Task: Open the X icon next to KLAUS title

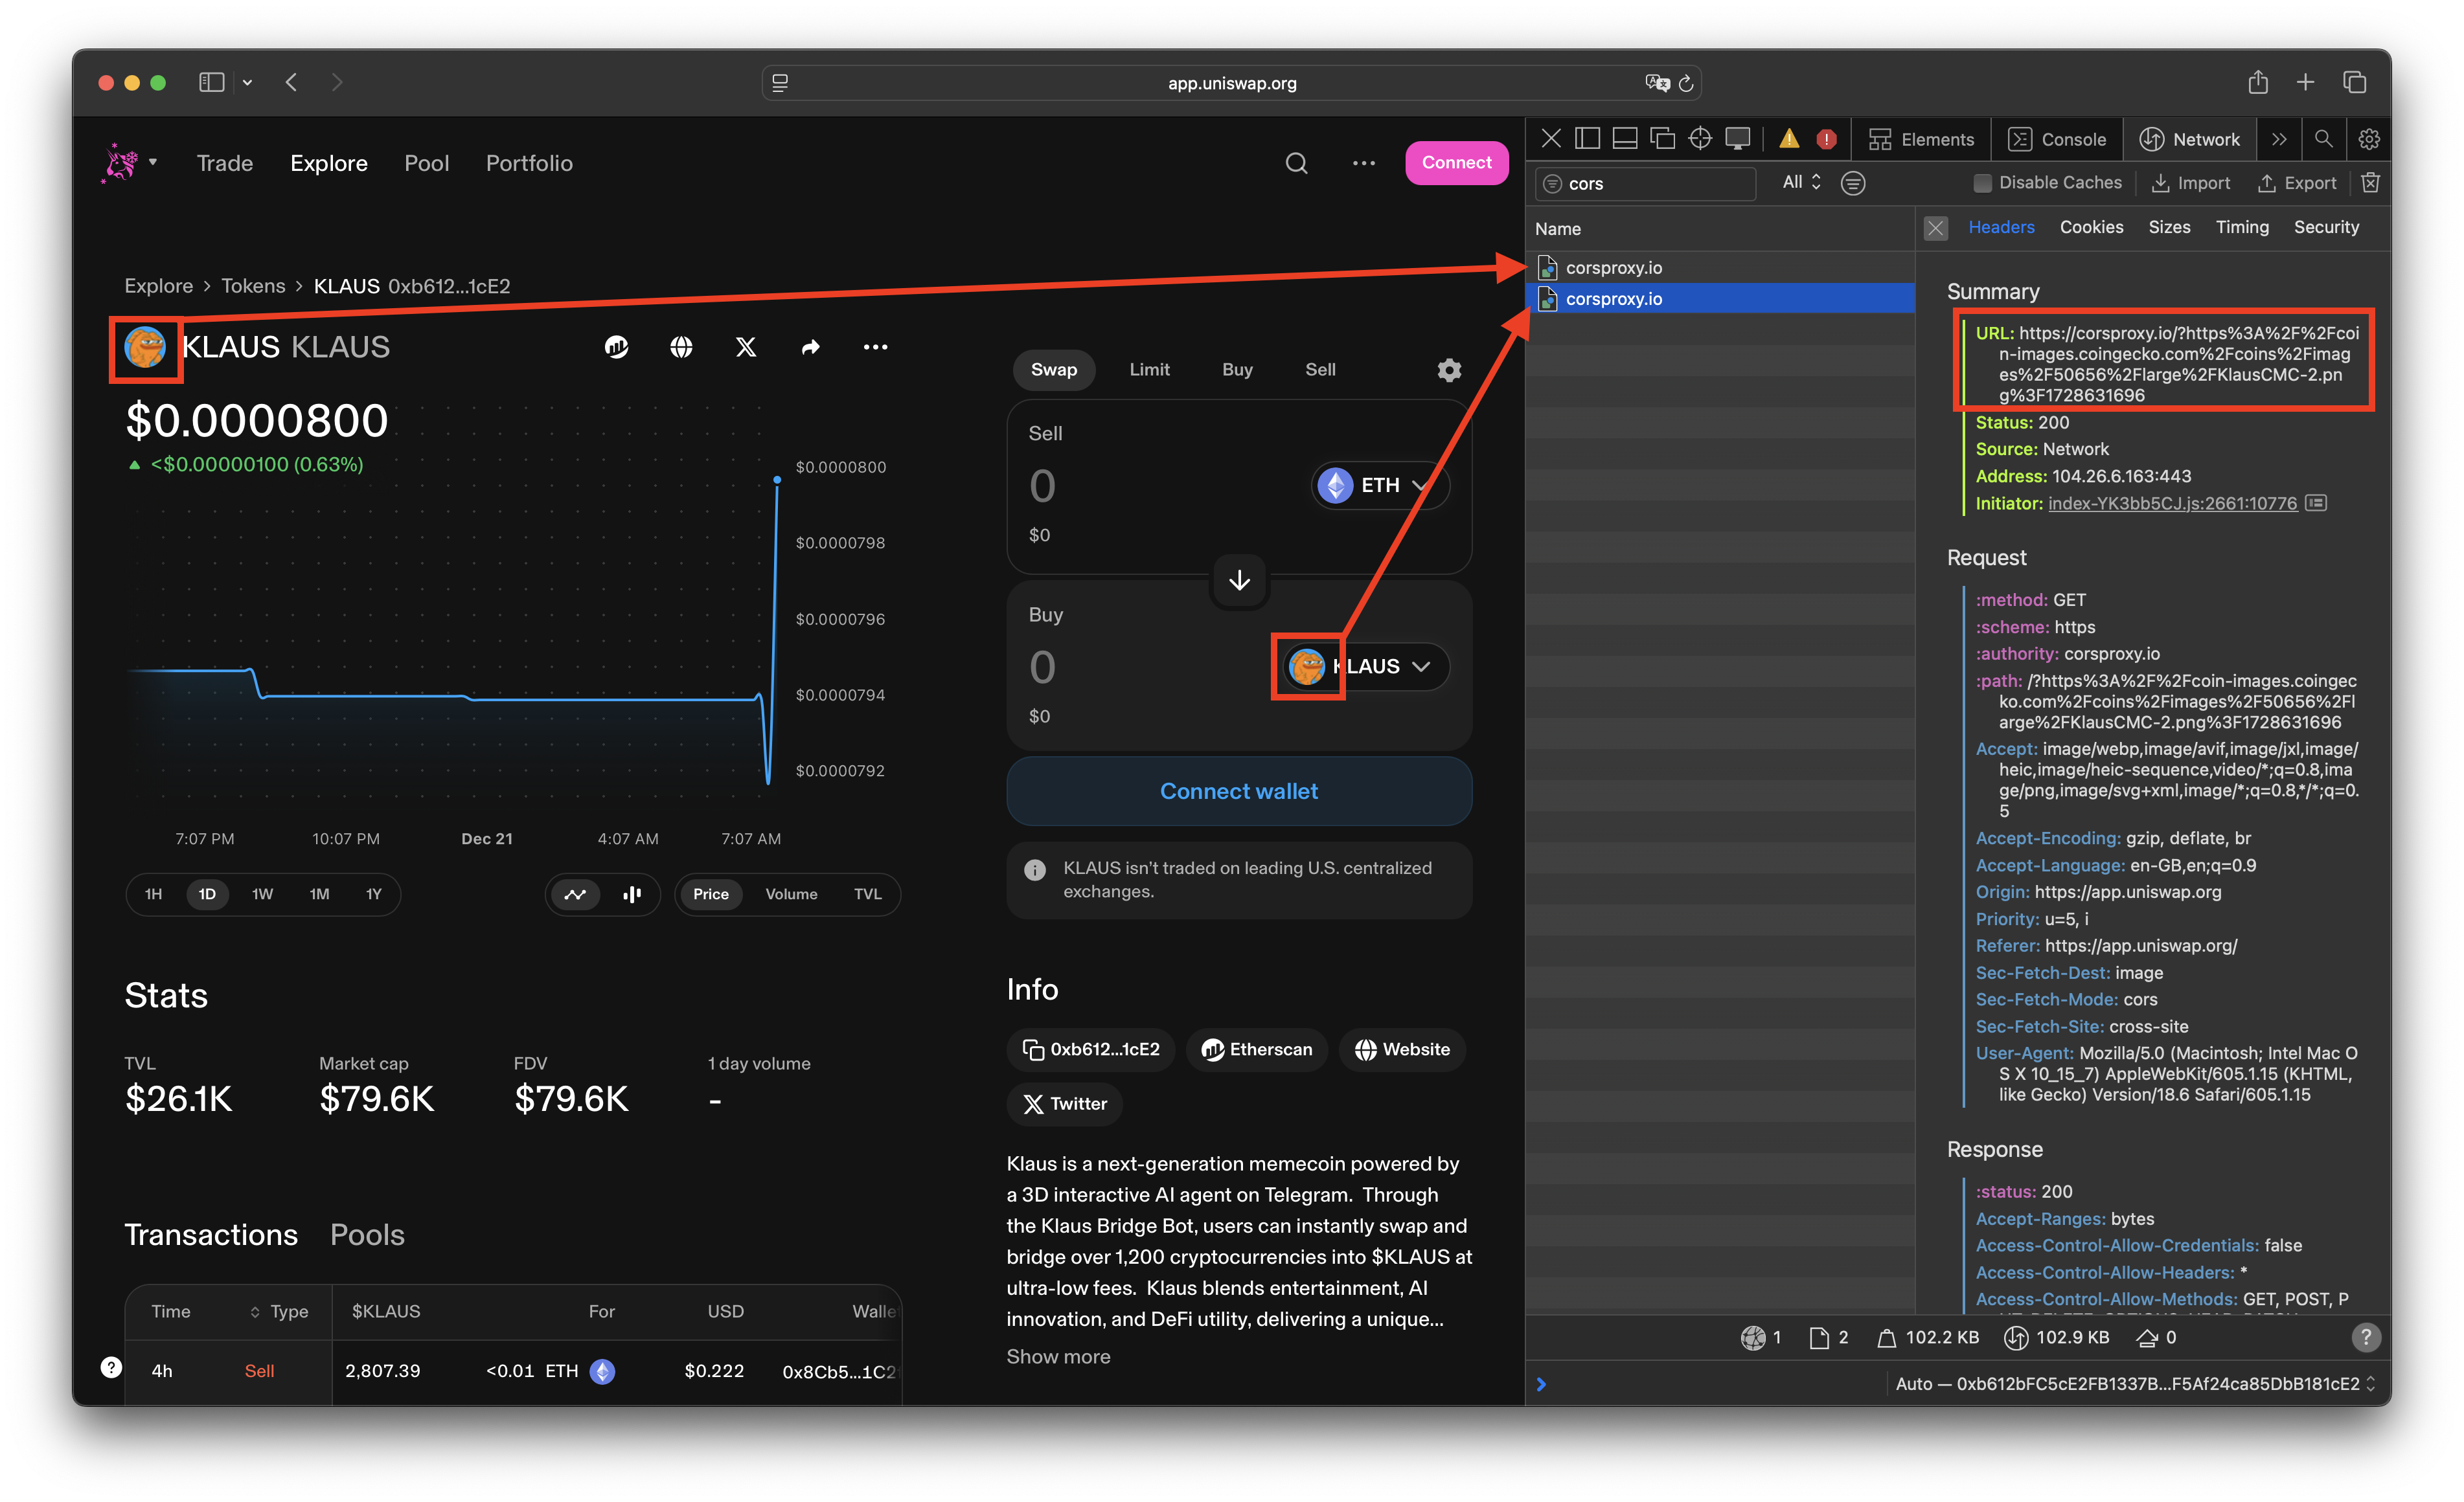Action: point(746,347)
